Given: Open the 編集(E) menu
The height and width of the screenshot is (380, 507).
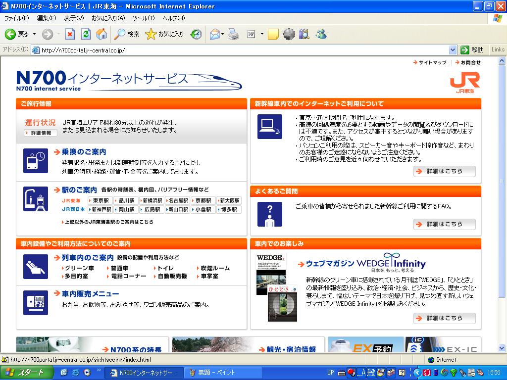Looking at the screenshot, I should (46, 18).
